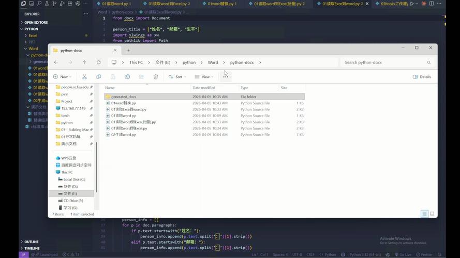Open the VS Code Explorer view icon
This screenshot has height=258, width=460.
(23, 4)
